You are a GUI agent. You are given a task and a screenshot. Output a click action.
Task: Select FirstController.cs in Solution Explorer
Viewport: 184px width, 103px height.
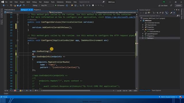click(155, 31)
